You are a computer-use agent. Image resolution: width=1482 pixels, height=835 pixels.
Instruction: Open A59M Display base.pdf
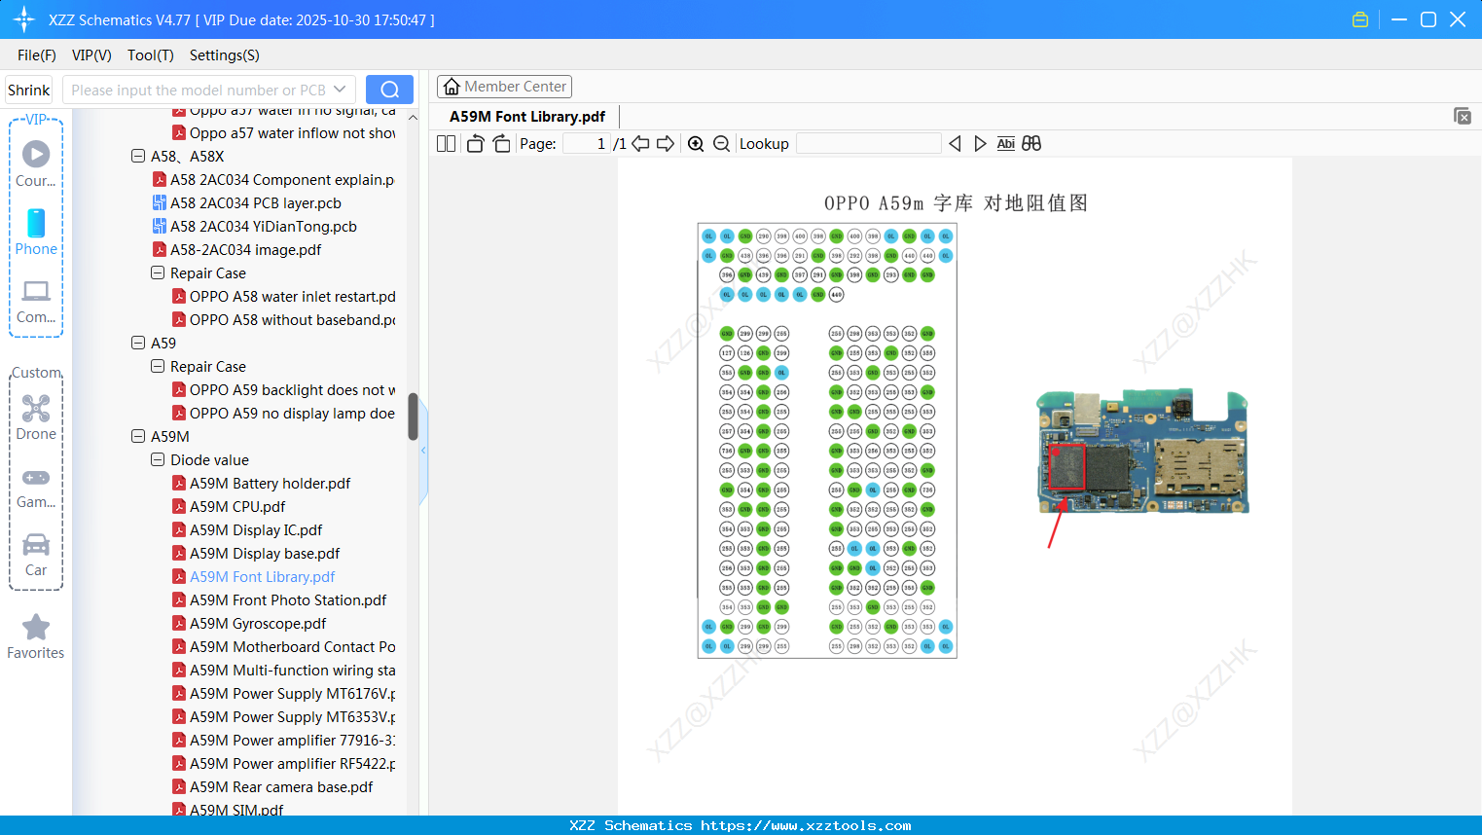click(x=256, y=553)
